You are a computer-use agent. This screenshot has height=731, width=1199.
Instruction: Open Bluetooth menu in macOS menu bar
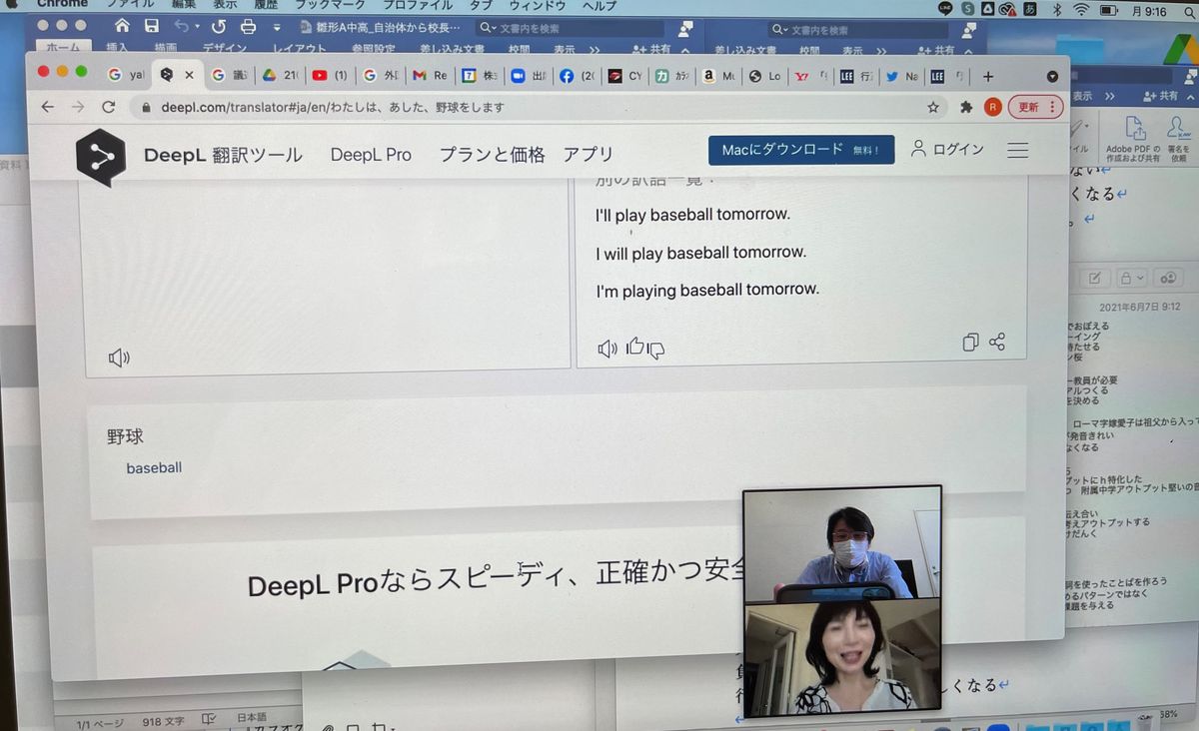pyautogui.click(x=1056, y=9)
